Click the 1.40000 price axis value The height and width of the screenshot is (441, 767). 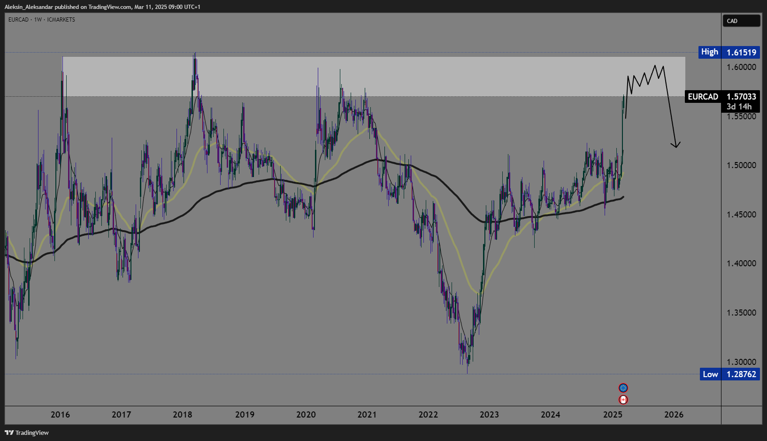pos(741,263)
